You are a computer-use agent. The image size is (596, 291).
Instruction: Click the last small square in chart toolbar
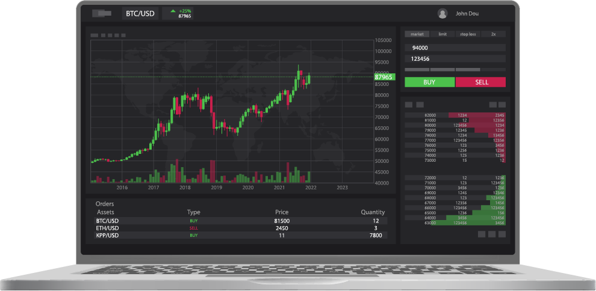pyautogui.click(x=123, y=35)
